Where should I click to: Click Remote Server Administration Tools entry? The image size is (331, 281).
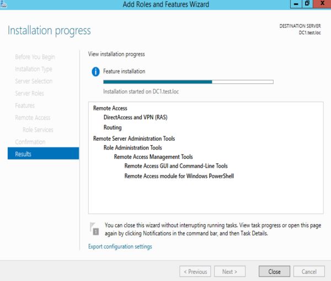(x=134, y=139)
